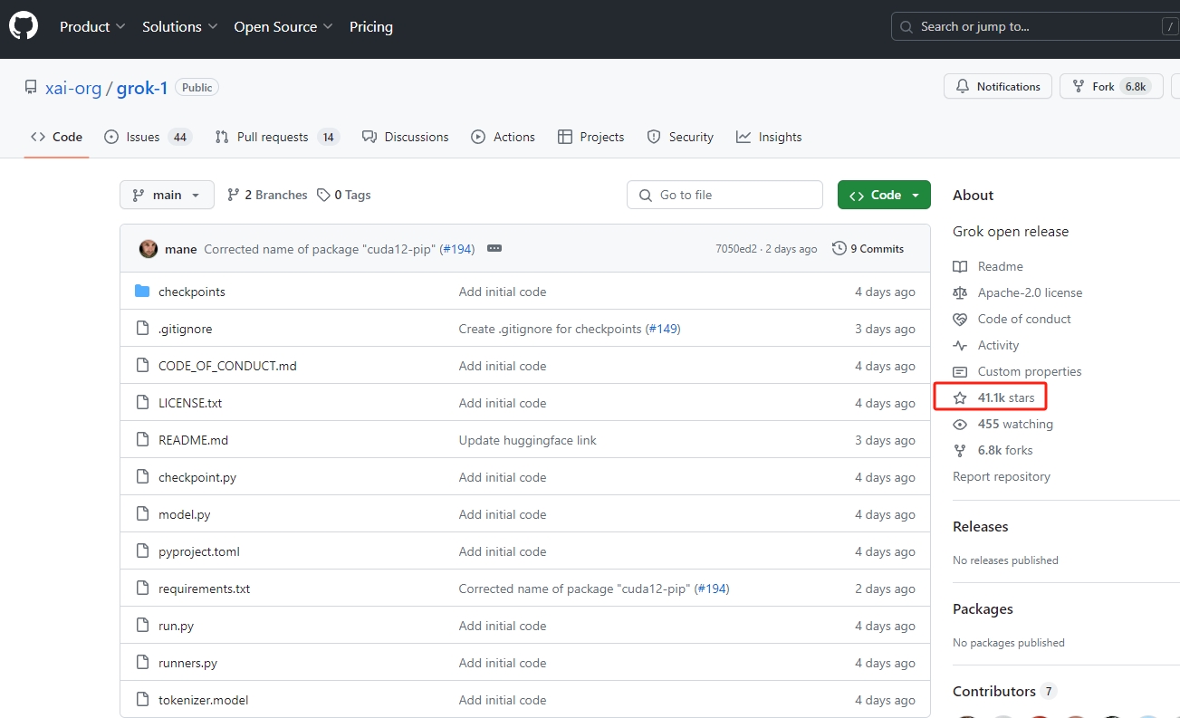The image size is (1180, 718).
Task: Open model.py file
Action: 185,514
